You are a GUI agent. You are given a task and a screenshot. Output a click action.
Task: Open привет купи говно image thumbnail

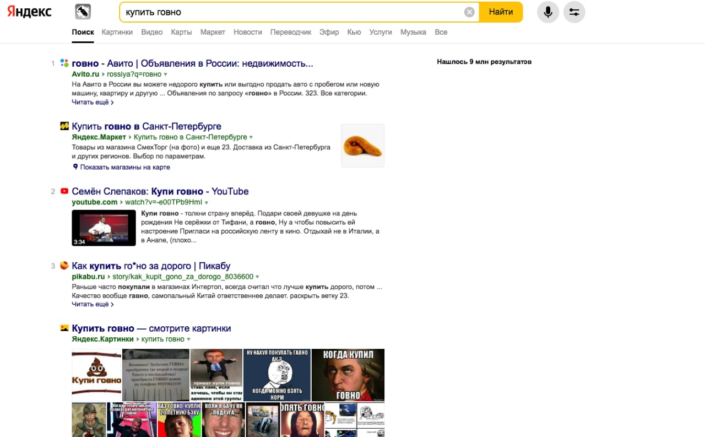[x=216, y=375]
